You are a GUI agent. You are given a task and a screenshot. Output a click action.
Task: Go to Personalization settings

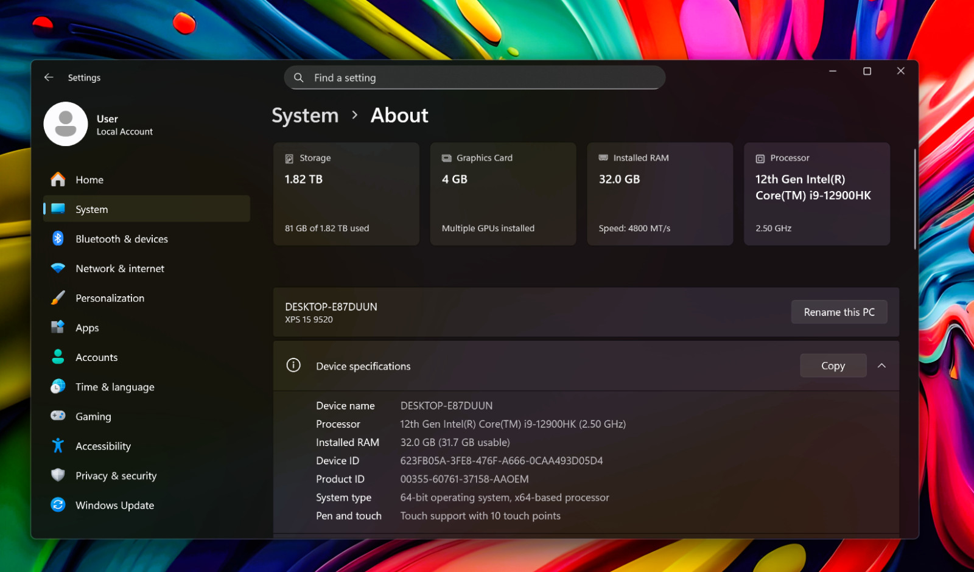click(146, 298)
